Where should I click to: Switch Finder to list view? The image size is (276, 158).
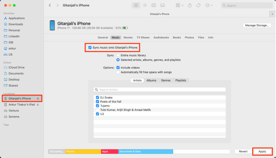(x=145, y=5)
